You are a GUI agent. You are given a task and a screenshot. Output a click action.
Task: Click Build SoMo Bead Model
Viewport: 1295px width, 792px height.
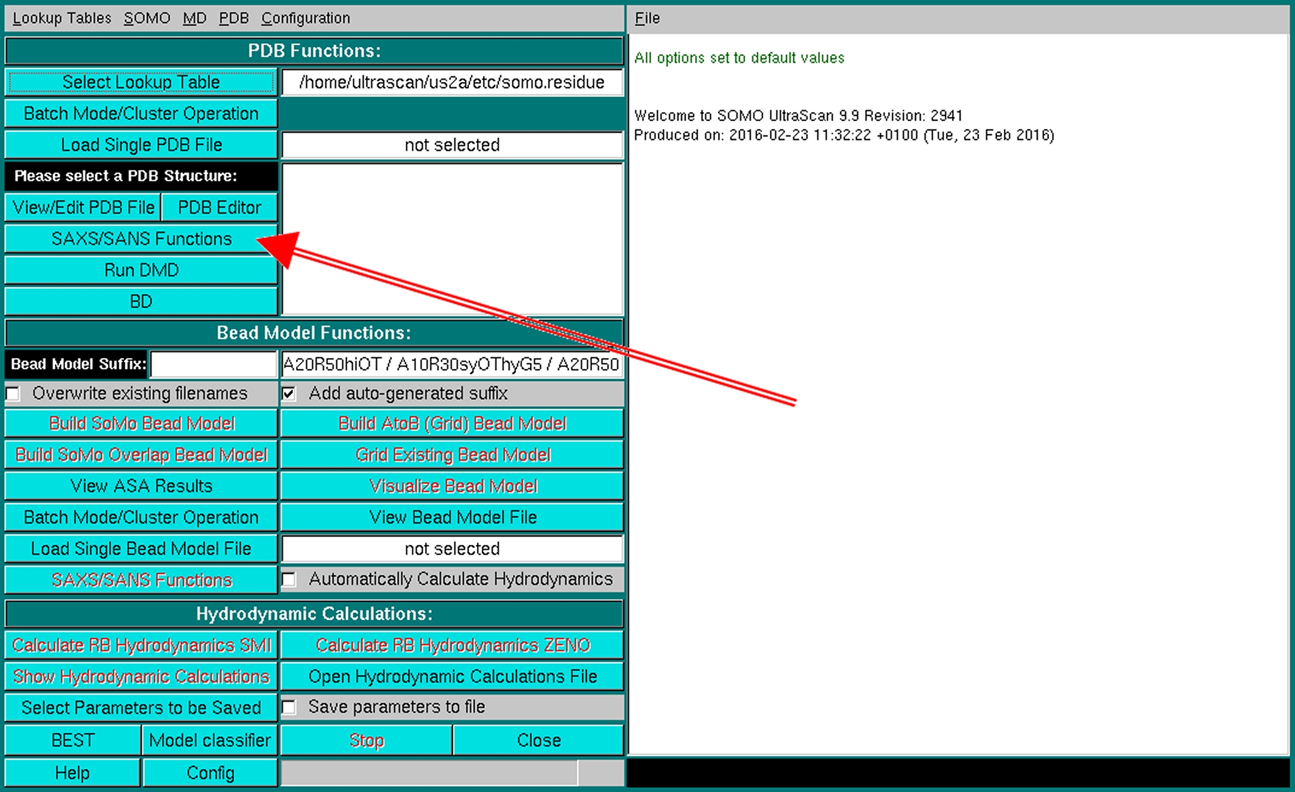(141, 424)
